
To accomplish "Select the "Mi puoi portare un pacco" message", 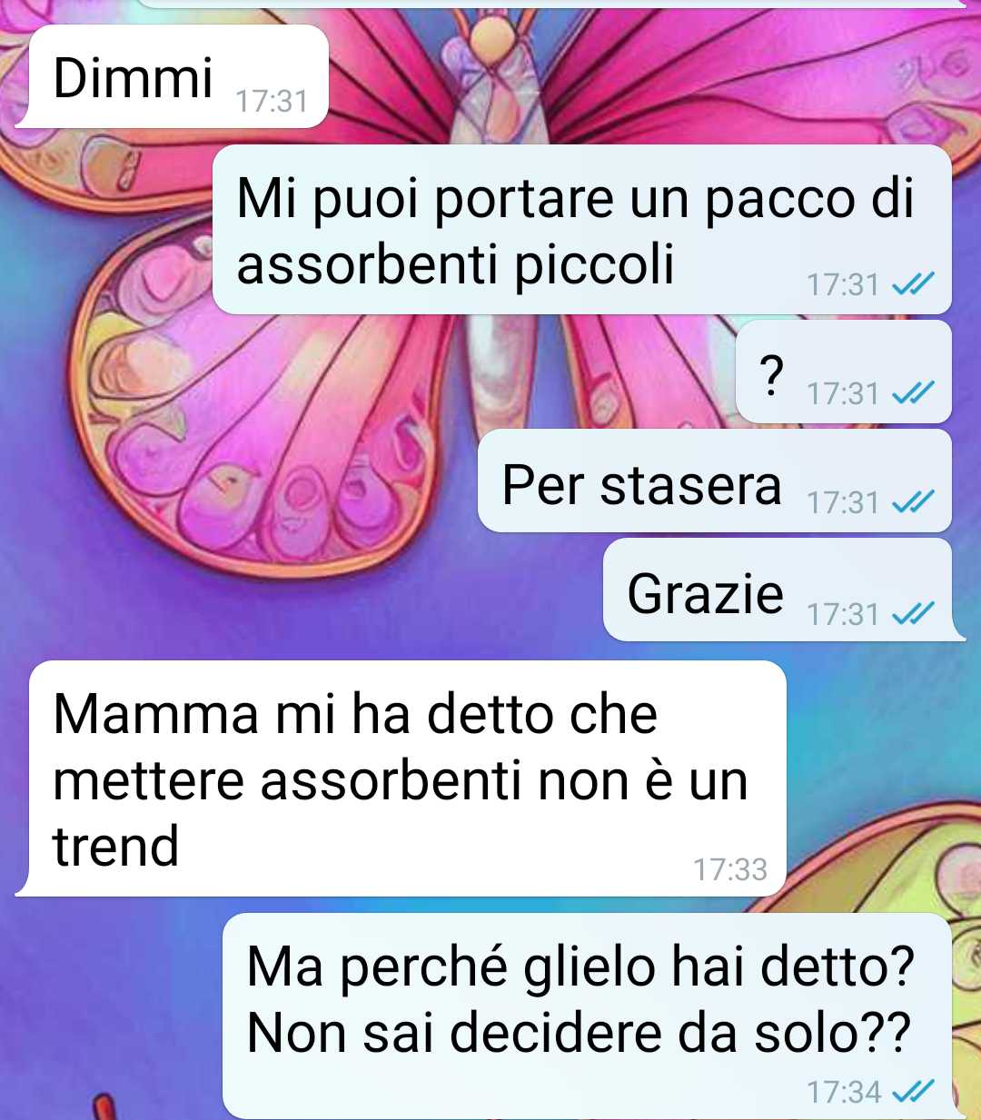I will tap(582, 230).
